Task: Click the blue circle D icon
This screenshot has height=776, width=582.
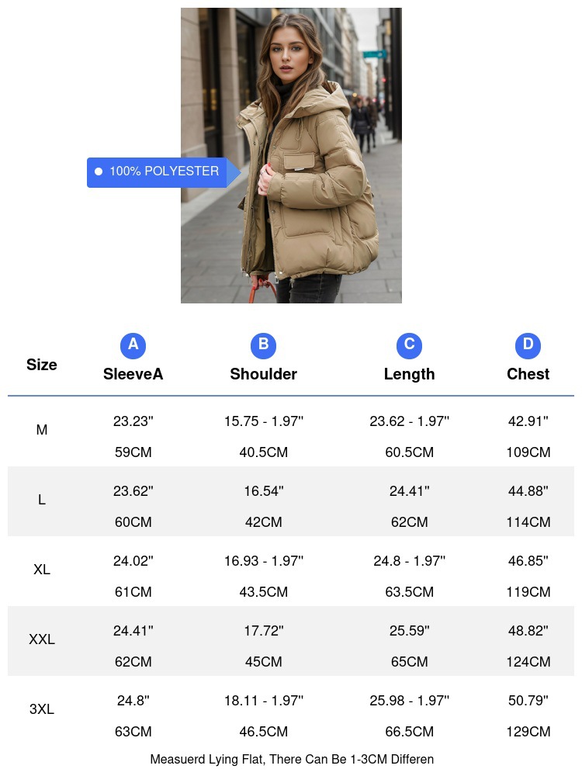Action: click(528, 345)
